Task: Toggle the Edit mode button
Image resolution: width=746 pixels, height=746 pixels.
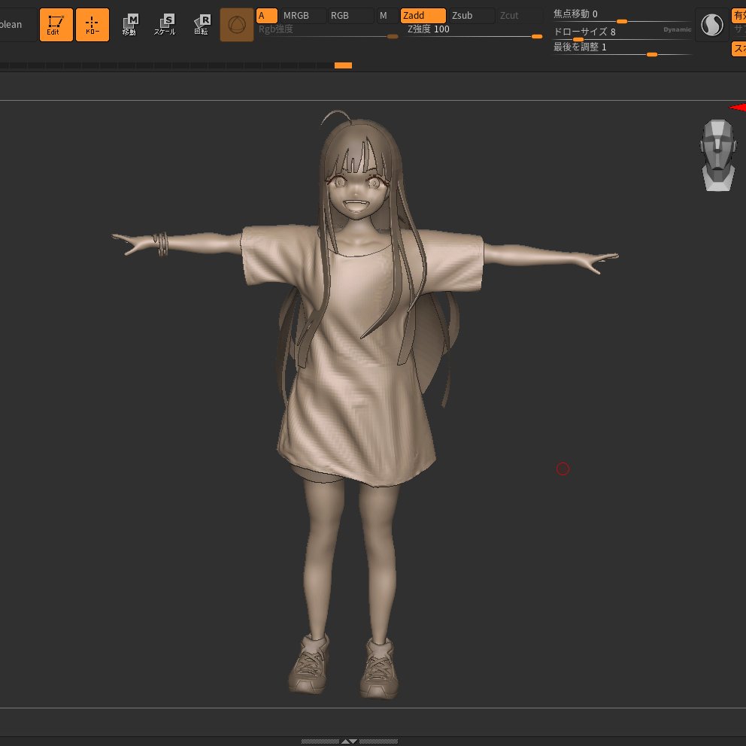Action: tap(56, 25)
